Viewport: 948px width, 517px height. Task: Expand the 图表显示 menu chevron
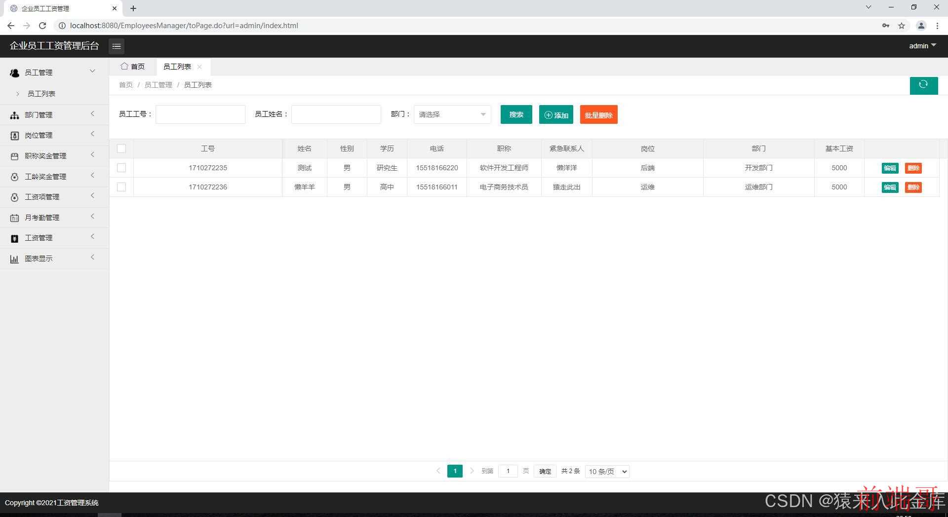(92, 258)
